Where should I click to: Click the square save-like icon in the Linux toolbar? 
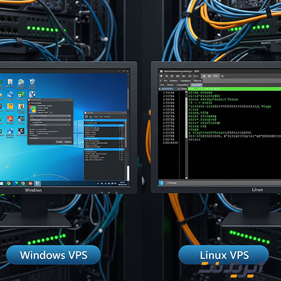(172, 76)
